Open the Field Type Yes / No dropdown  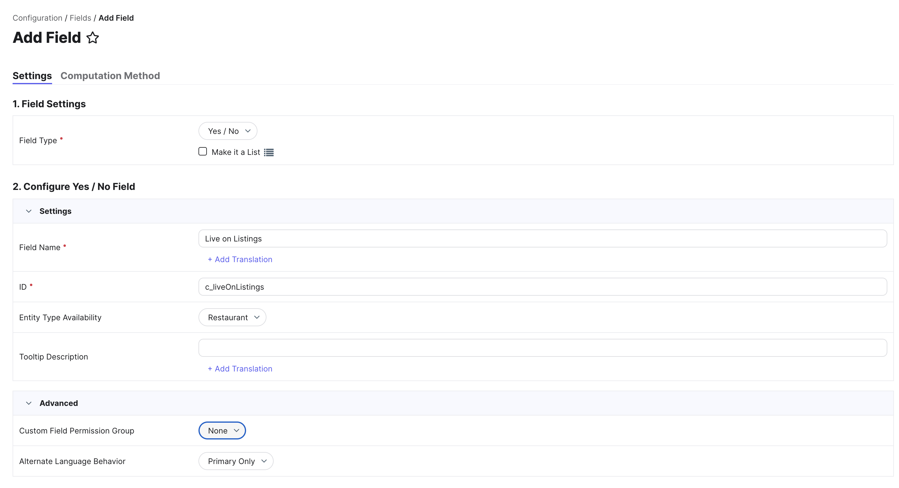[x=228, y=131]
